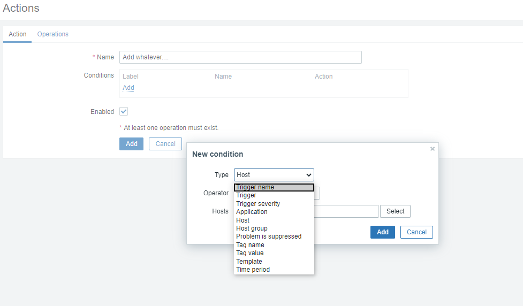The height and width of the screenshot is (306, 523).
Task: Open the Type dropdown
Action: pos(274,175)
